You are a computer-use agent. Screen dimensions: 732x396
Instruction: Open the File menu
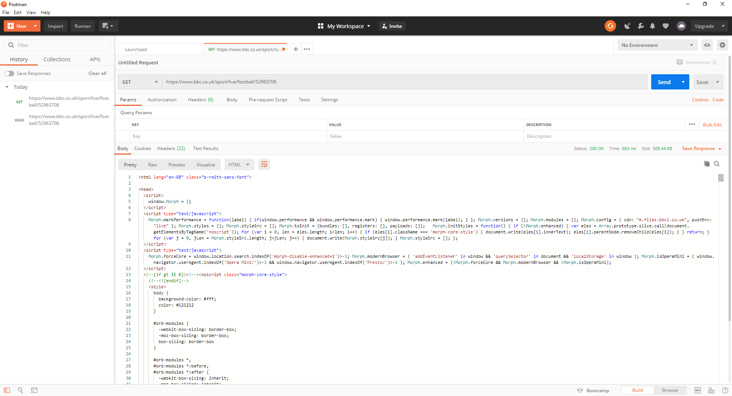[6, 12]
